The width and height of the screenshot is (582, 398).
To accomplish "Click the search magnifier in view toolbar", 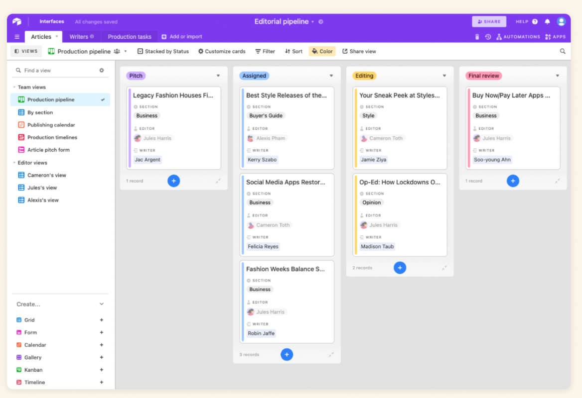I will pos(563,51).
